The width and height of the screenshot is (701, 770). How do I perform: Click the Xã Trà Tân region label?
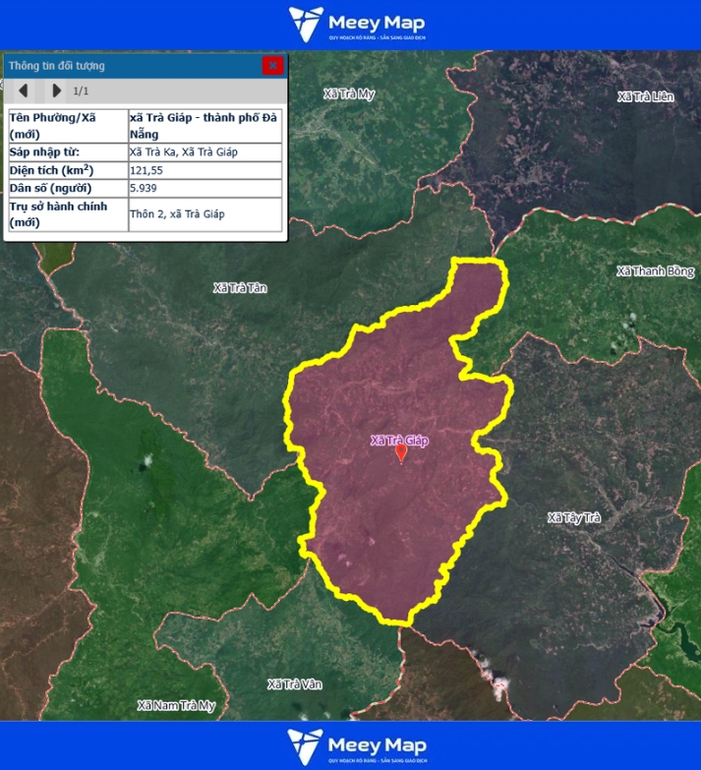(x=240, y=288)
